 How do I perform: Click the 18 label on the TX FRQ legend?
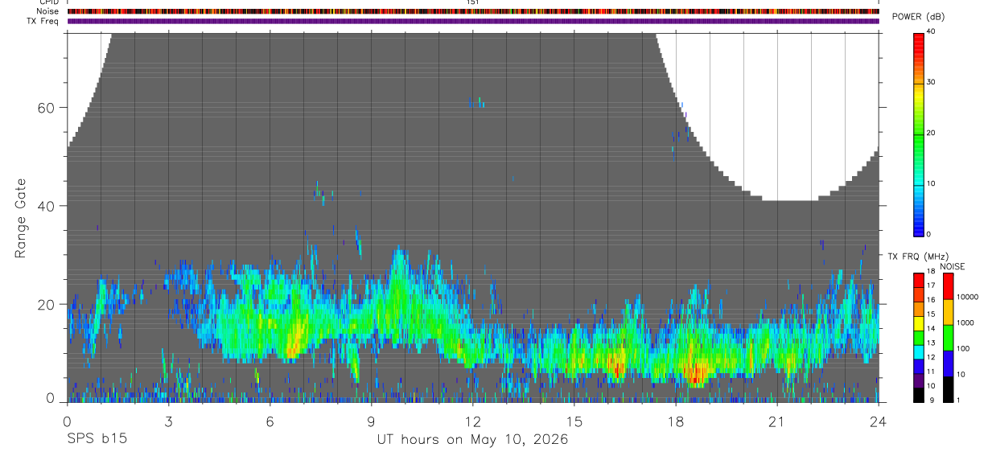coord(932,272)
